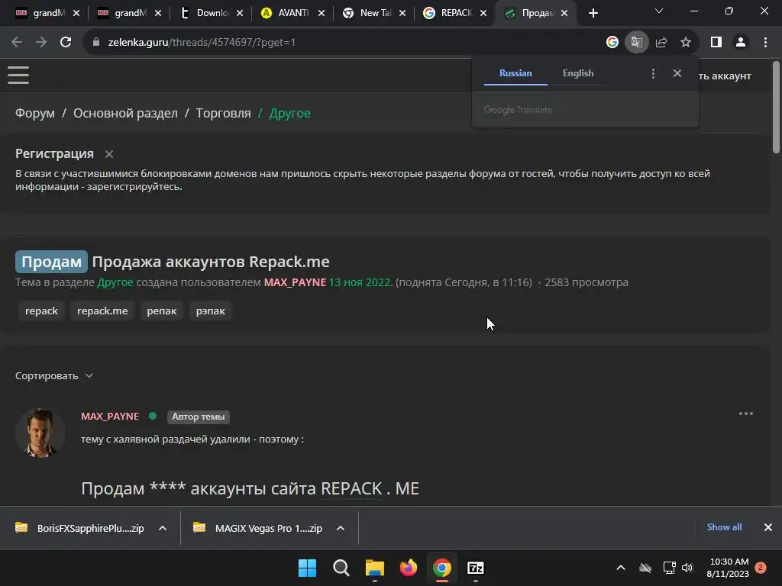Click the Translate icon in address bar

(636, 43)
